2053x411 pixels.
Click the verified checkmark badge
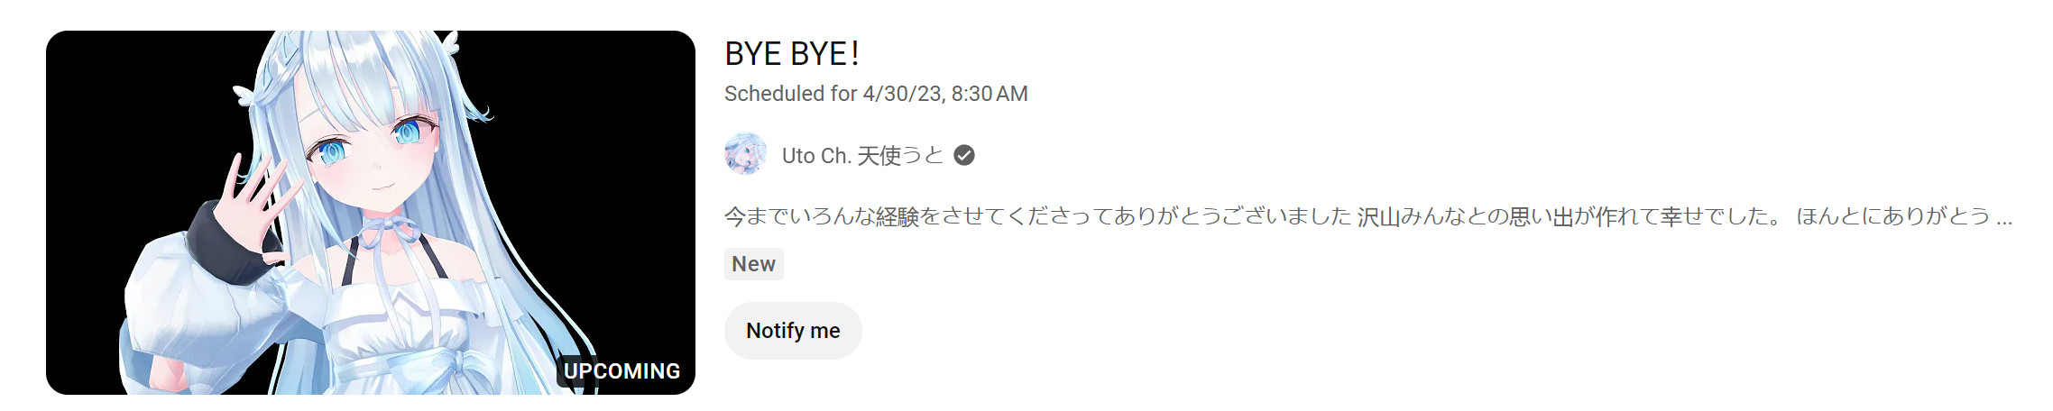point(964,156)
